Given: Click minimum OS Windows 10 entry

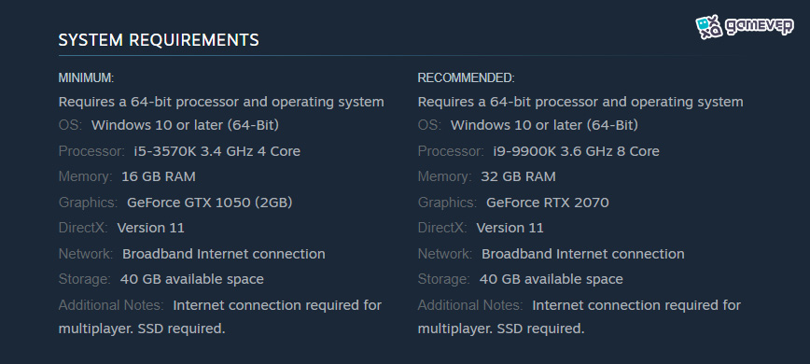Looking at the screenshot, I should click(186, 125).
